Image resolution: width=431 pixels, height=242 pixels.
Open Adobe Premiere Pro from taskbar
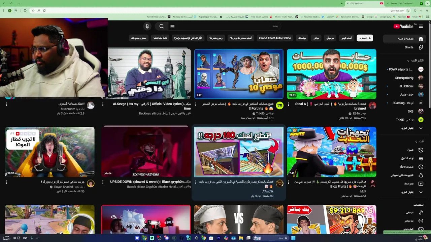click(219, 238)
